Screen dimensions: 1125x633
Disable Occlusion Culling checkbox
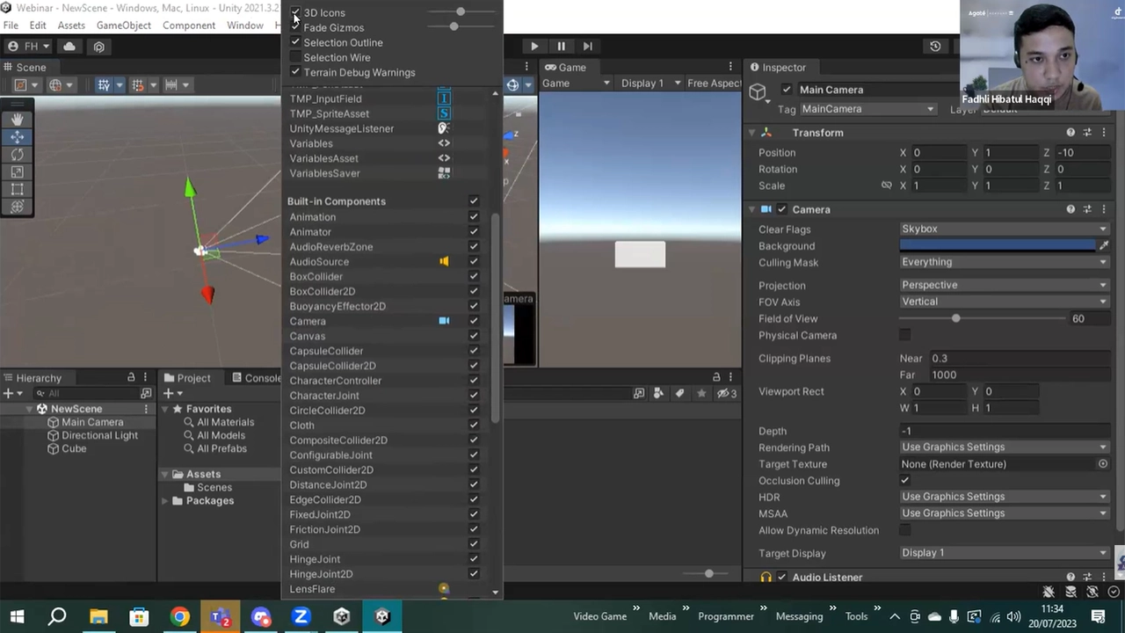[905, 481]
